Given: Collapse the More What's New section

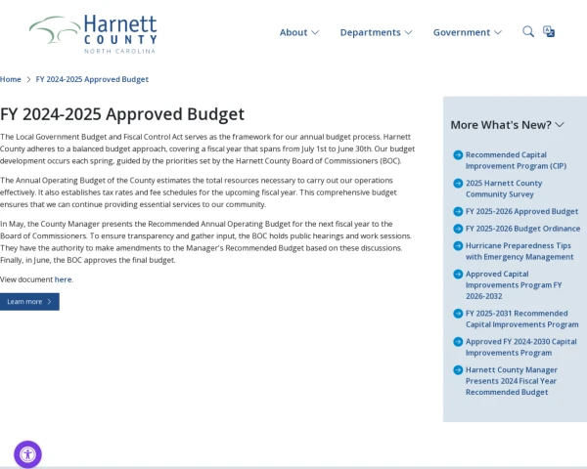Looking at the screenshot, I should point(508,124).
